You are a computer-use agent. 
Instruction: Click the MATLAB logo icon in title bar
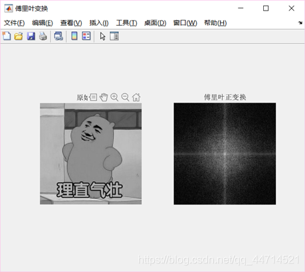(x=9, y=9)
